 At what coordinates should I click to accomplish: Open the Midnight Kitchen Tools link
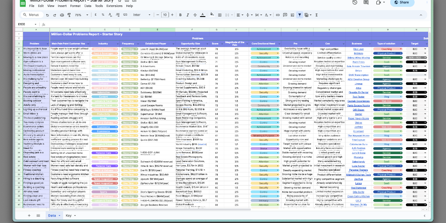358,174
